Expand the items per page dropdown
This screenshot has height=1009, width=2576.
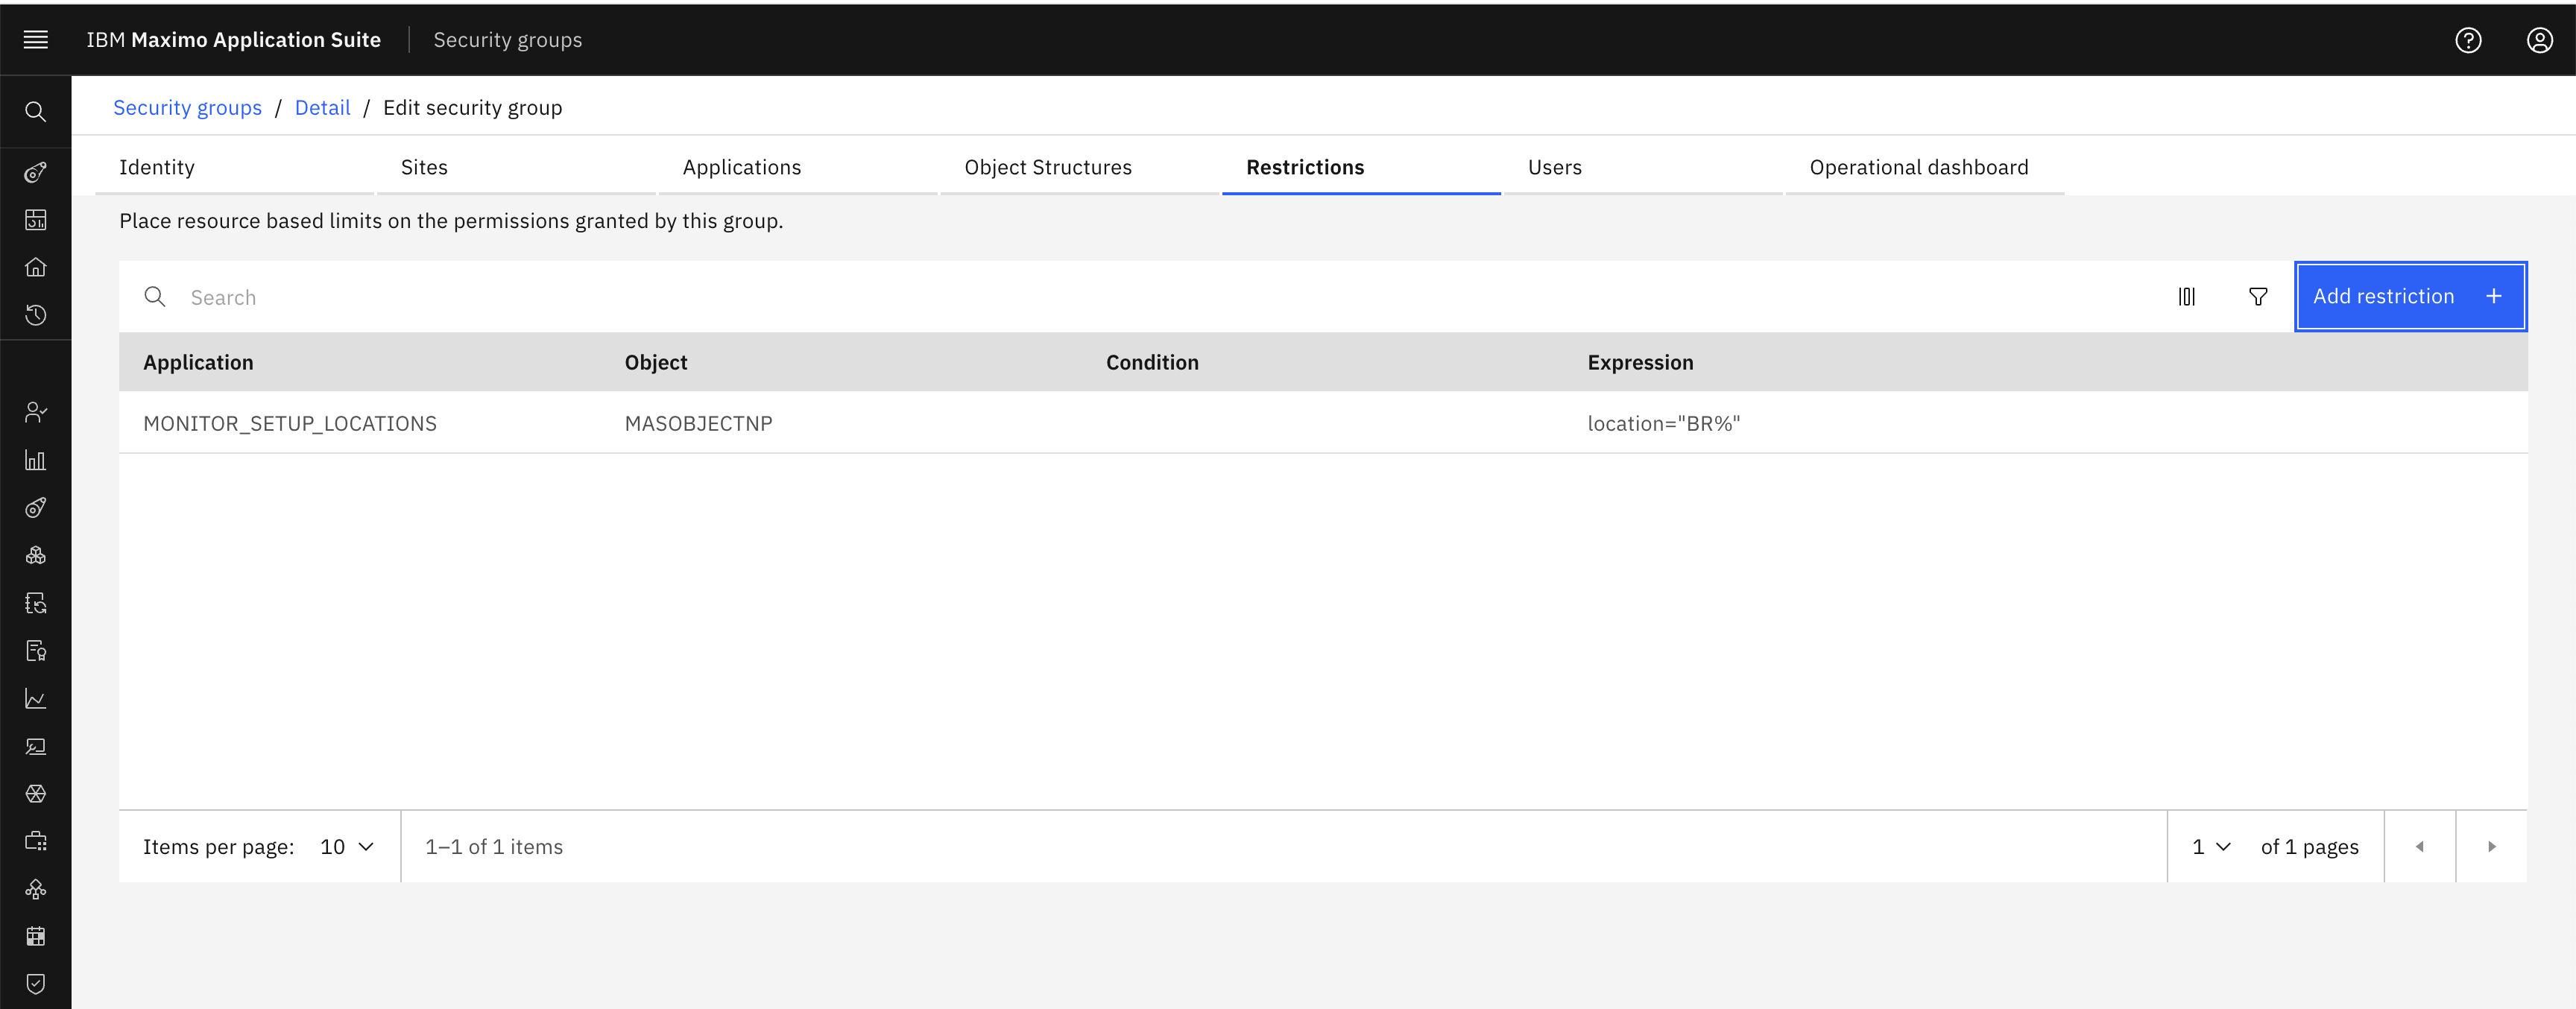pos(347,846)
